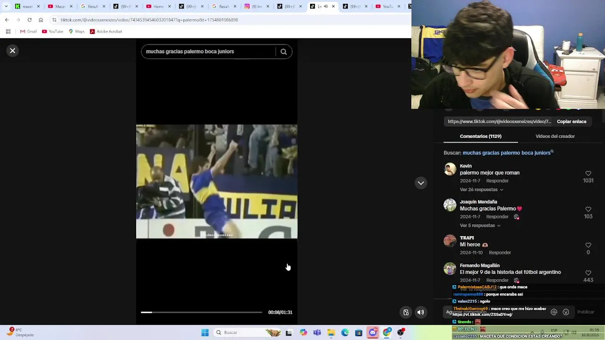Open suggested search 'muchas gracias palermo boca juniors' link
Viewport: 605px width, 340px height.
click(507, 153)
